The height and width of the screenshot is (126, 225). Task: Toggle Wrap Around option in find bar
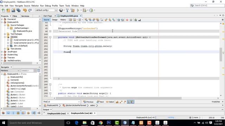[132, 102]
